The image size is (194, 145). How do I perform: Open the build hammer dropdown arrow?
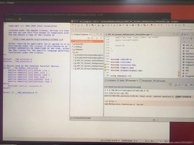click(x=96, y=25)
